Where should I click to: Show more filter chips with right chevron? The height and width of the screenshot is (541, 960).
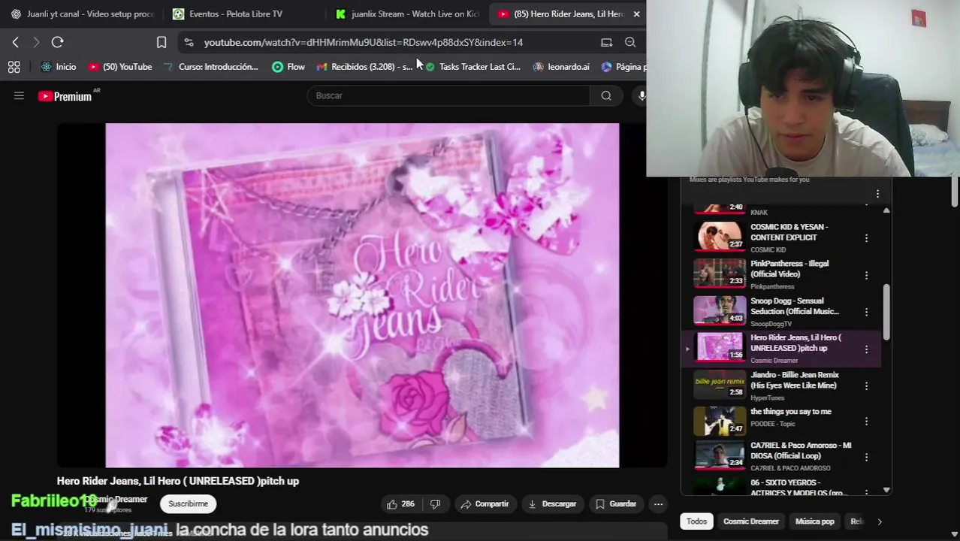880,521
